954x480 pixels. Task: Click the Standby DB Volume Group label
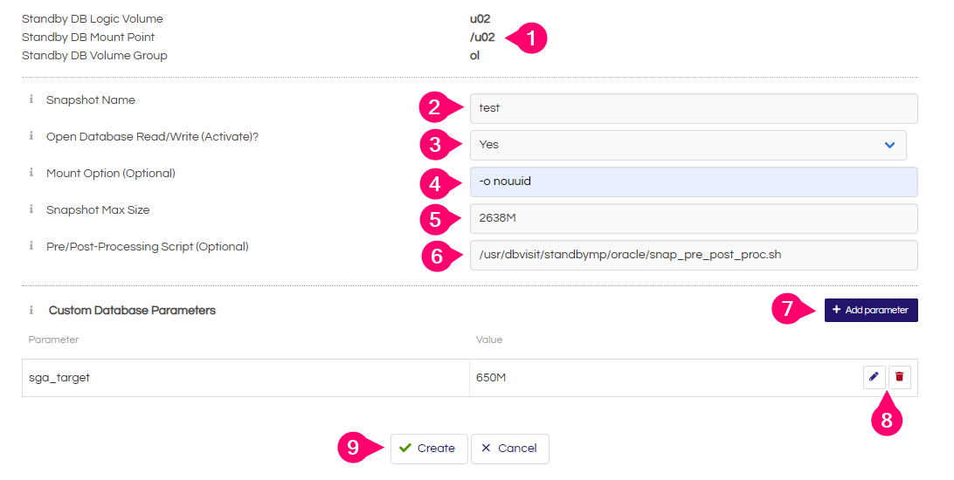(x=94, y=55)
